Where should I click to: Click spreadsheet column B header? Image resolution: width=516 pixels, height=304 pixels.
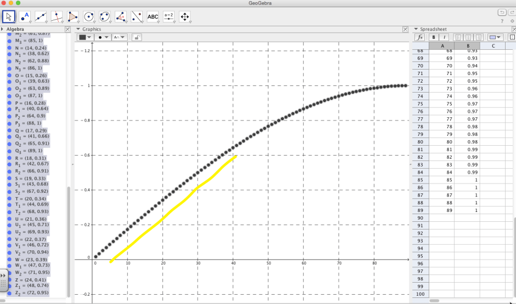click(x=467, y=46)
